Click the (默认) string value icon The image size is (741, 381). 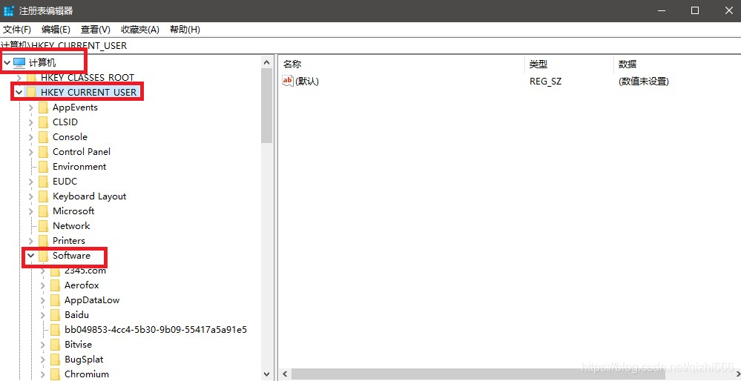click(288, 81)
